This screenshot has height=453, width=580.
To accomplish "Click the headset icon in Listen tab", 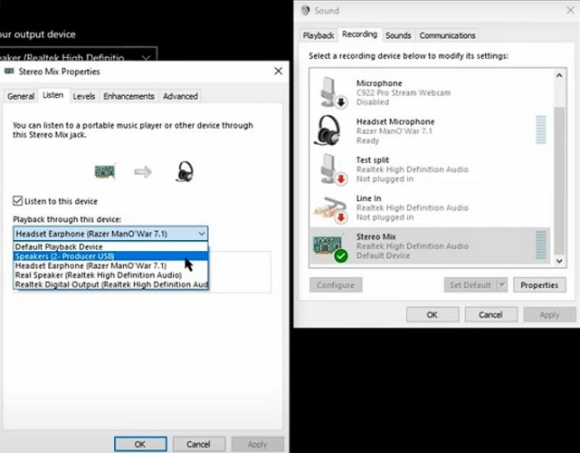I will click(x=185, y=171).
